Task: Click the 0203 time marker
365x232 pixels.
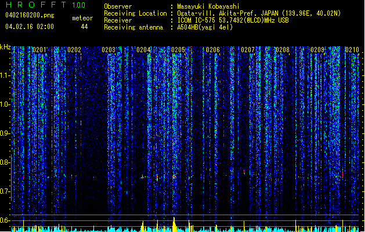Action: 109,50
